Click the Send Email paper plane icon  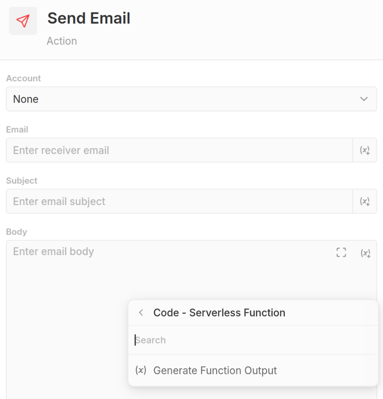point(23,21)
